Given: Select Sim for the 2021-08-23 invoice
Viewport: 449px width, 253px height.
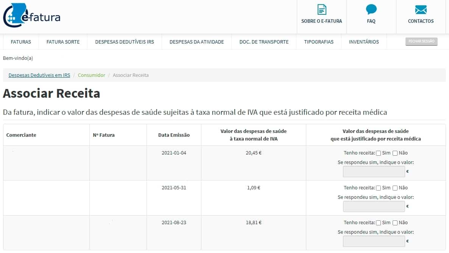Looking at the screenshot, I should (x=378, y=223).
